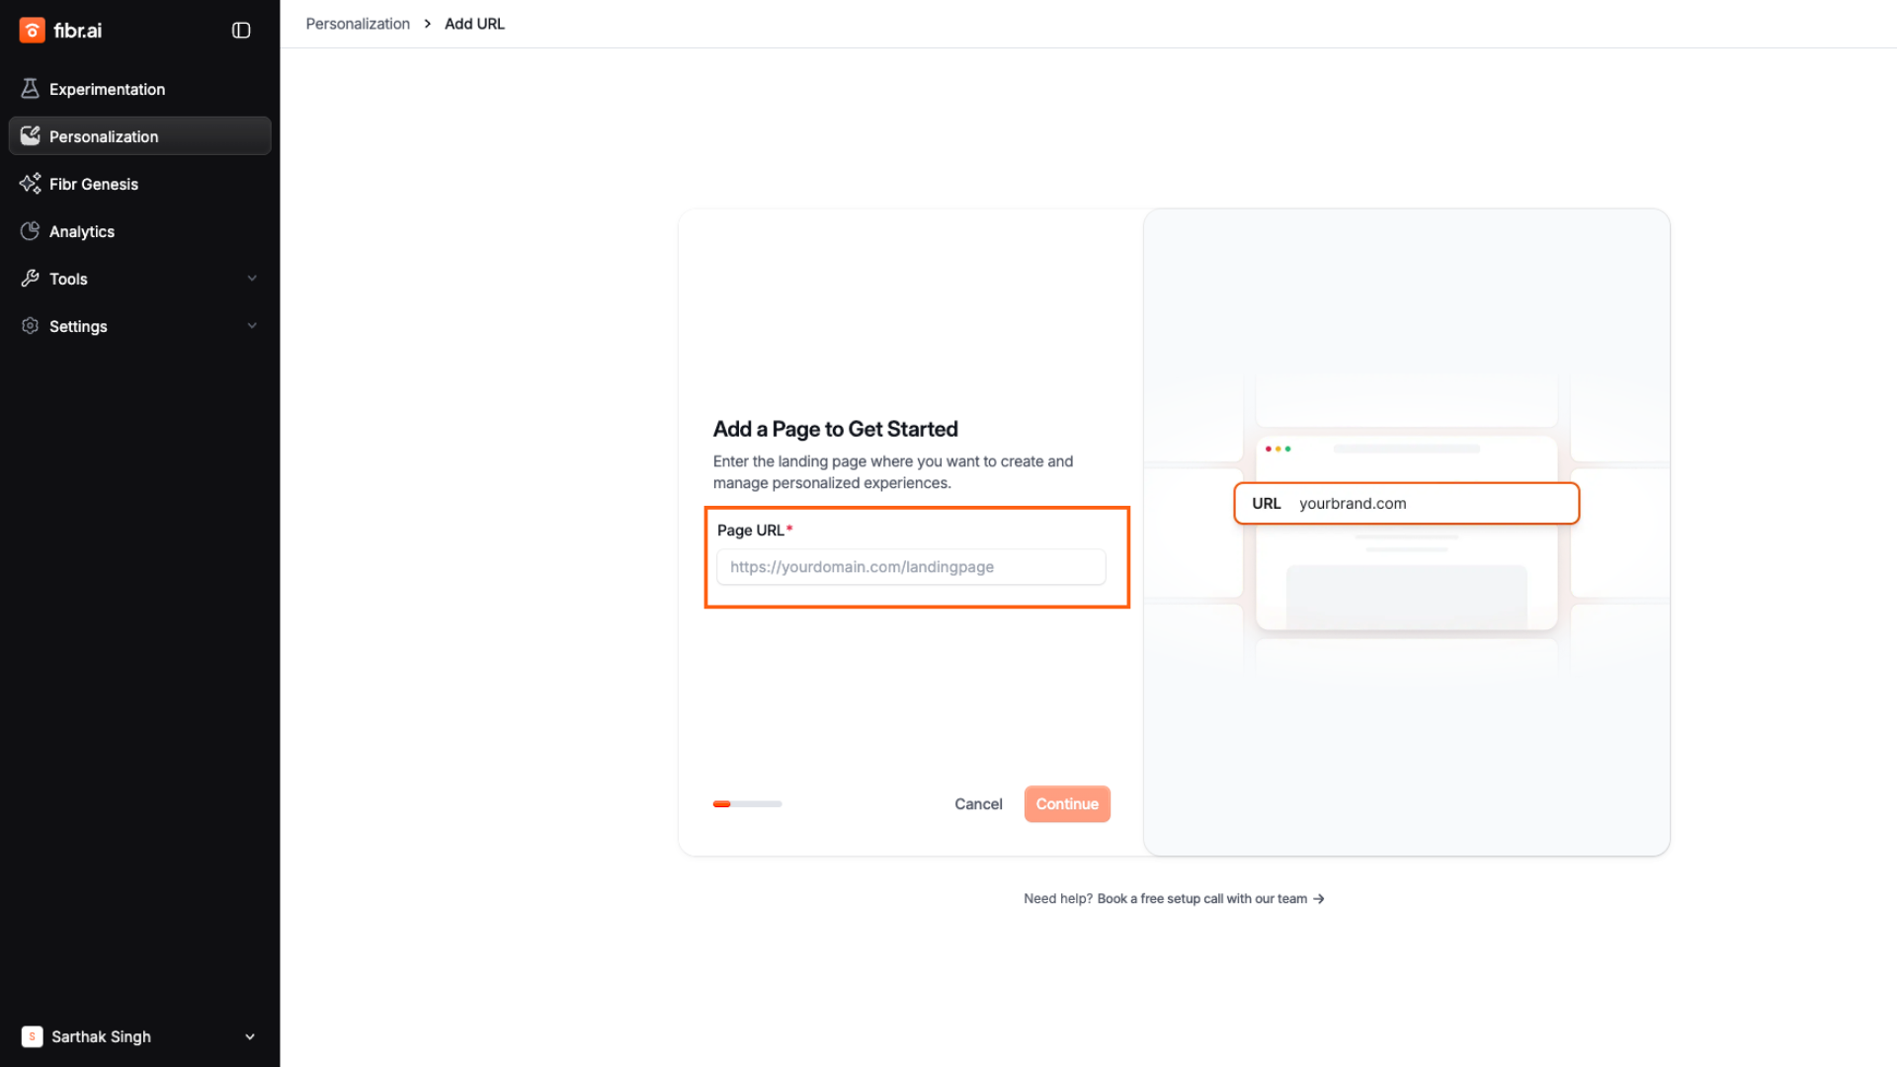Go to Personalization breadcrumb link

(x=358, y=24)
